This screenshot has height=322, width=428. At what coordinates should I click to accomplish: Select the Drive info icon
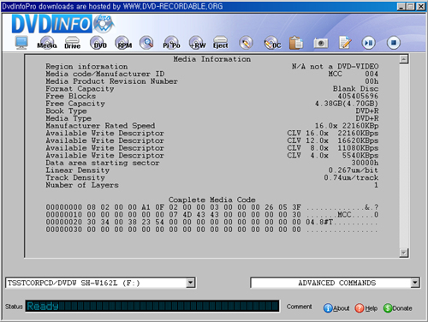(72, 43)
